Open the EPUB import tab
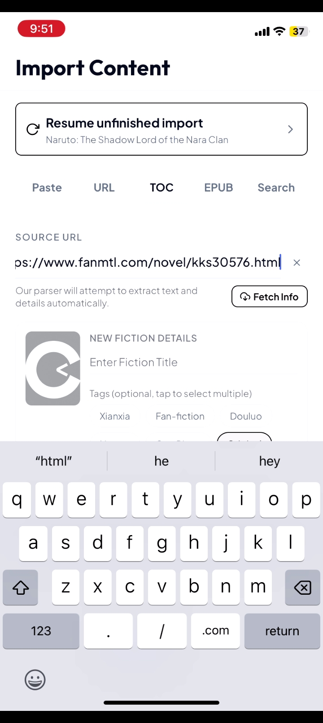 point(218,187)
